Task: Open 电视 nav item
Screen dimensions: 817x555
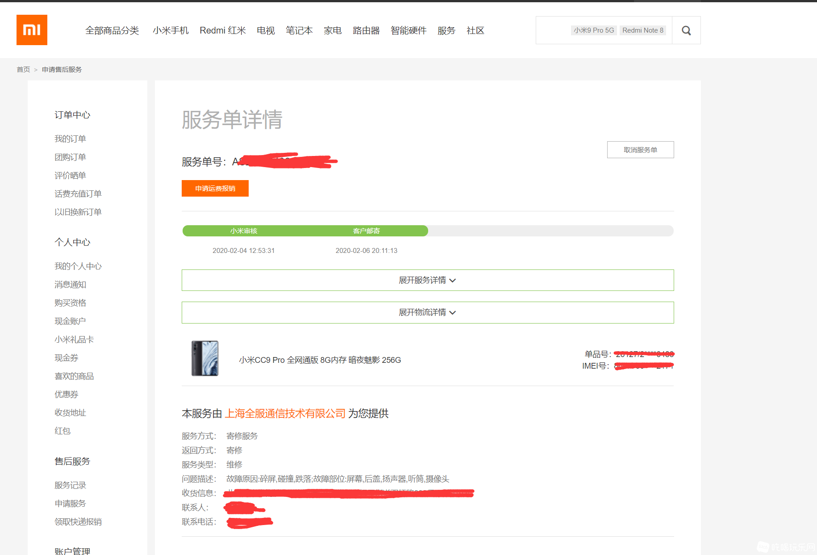Action: coord(266,30)
